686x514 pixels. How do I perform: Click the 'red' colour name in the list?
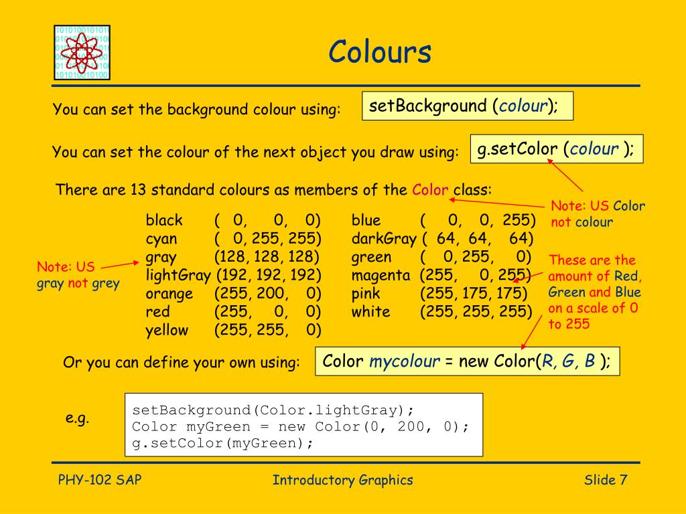pos(157,312)
